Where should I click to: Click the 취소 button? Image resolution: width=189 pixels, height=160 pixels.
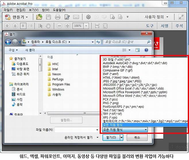pyautogui.click(x=137, y=138)
